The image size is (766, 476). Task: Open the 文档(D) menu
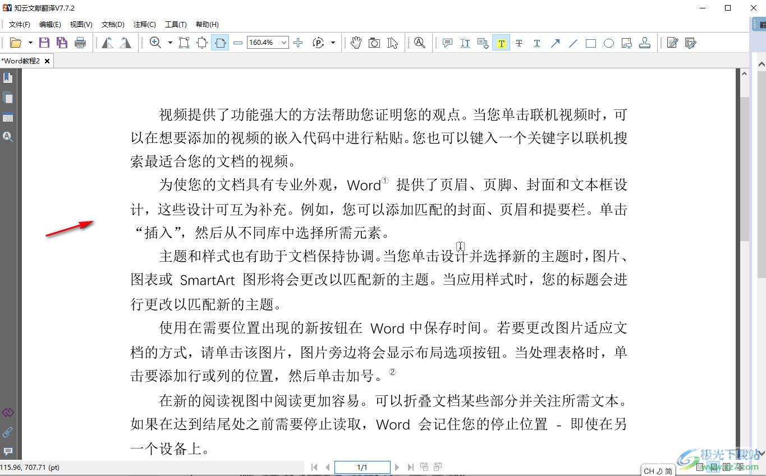pyautogui.click(x=113, y=24)
